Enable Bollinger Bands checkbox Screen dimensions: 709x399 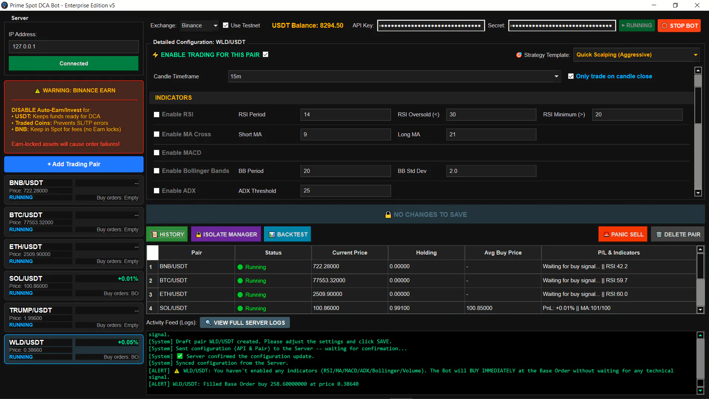(x=157, y=171)
